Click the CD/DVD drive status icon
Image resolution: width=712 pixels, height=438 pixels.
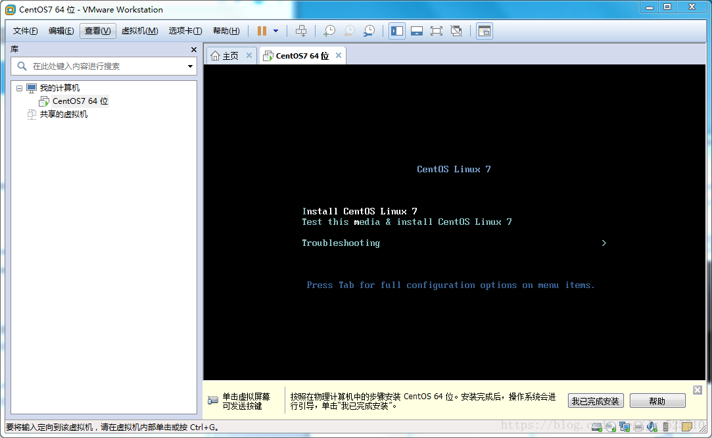[611, 427]
